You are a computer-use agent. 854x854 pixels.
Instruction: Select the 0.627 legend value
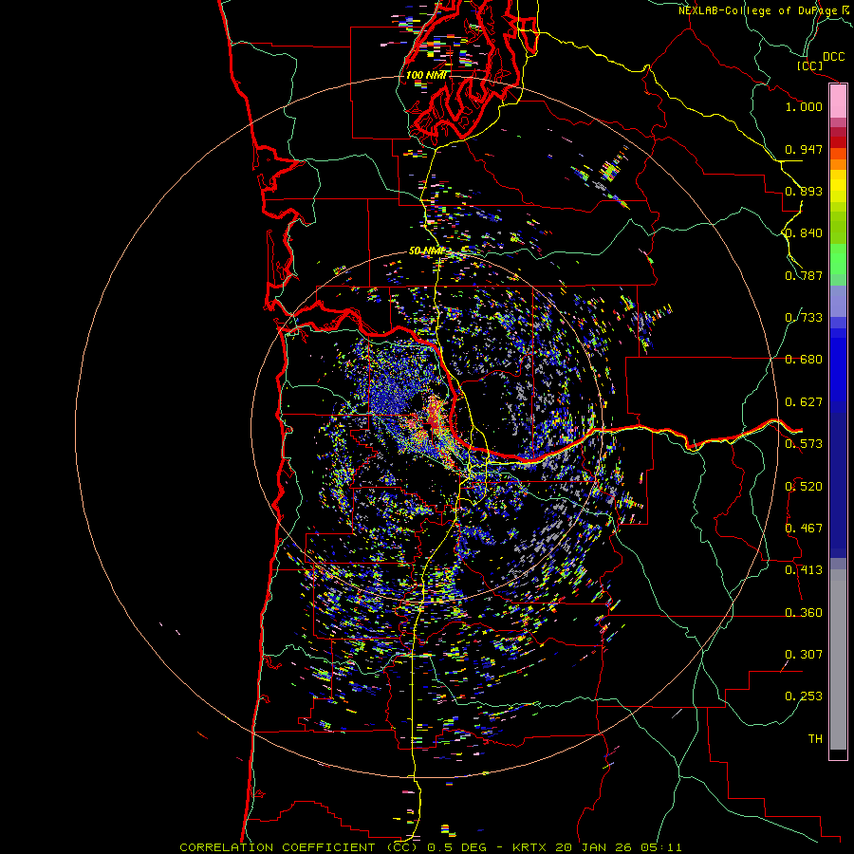[804, 402]
